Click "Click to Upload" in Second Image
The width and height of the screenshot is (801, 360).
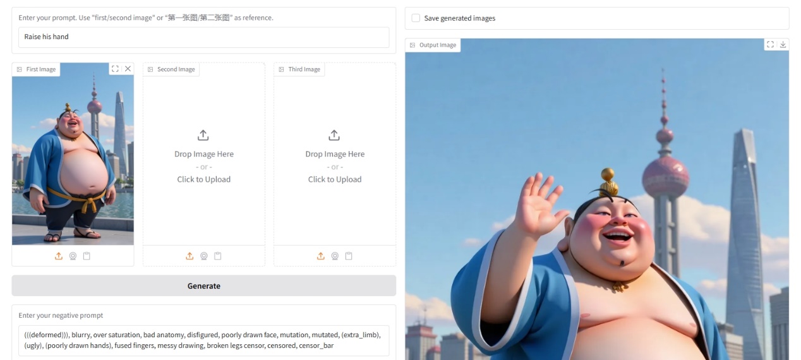(x=203, y=179)
